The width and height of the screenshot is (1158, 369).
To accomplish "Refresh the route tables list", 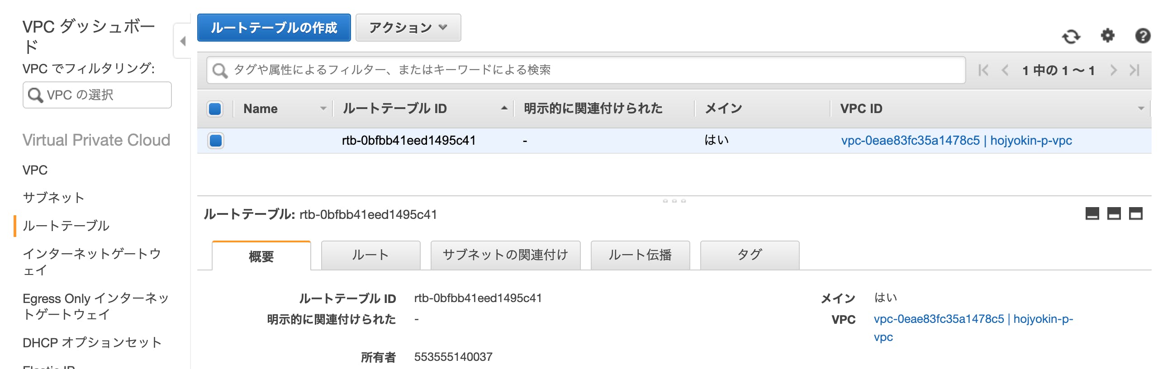I will 1071,36.
